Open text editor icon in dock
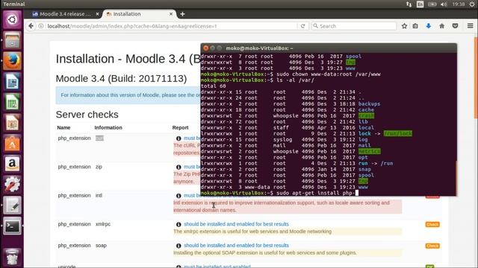This screenshot has width=478, height=268. (x=12, y=205)
